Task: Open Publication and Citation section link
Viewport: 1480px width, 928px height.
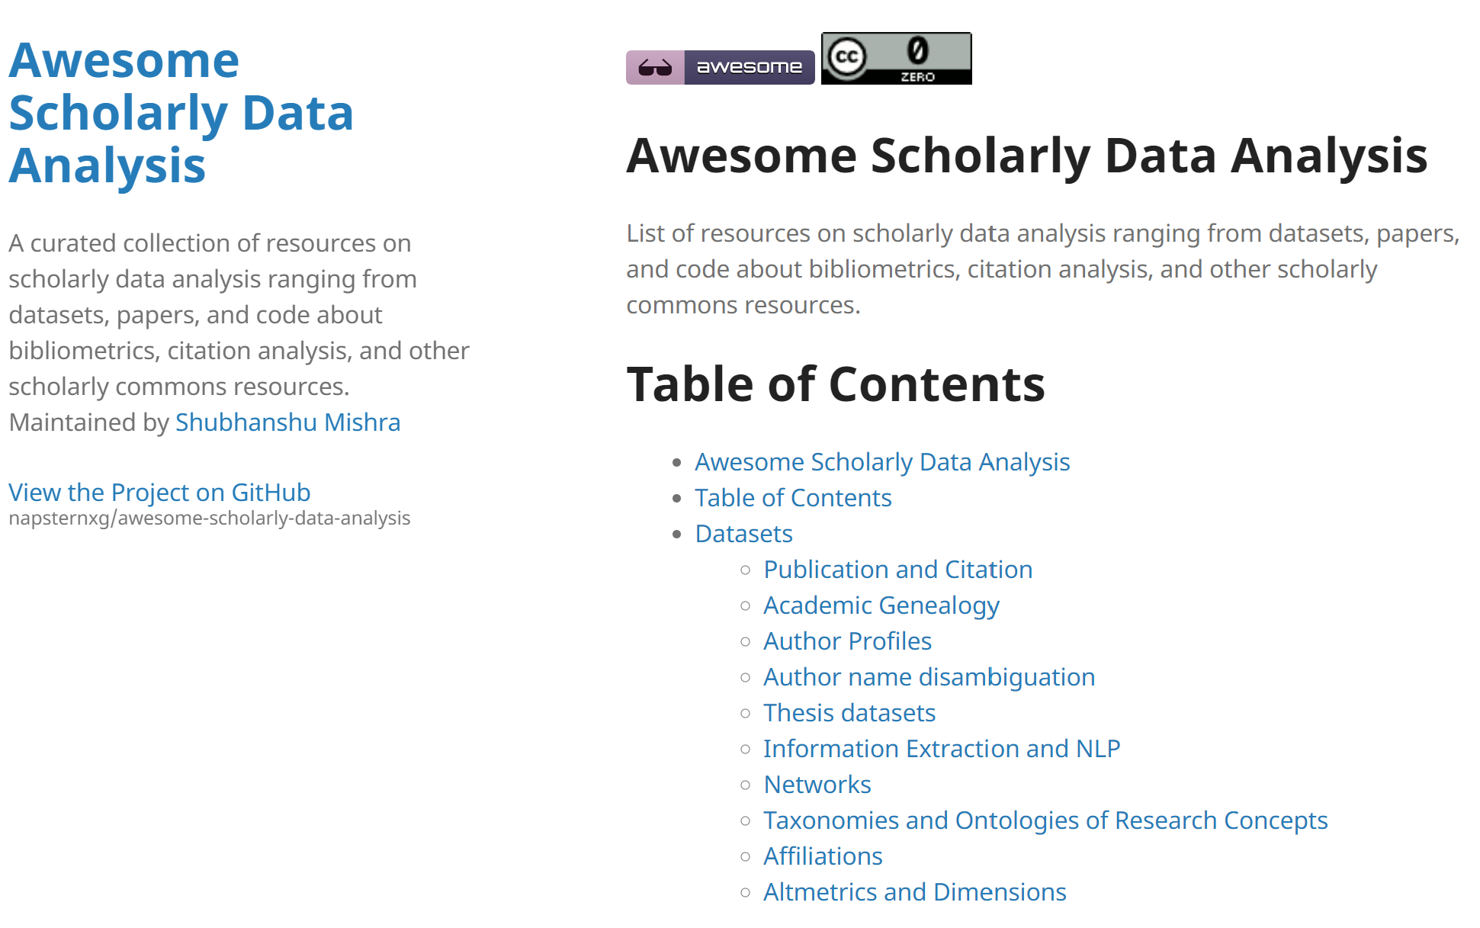Action: (897, 570)
